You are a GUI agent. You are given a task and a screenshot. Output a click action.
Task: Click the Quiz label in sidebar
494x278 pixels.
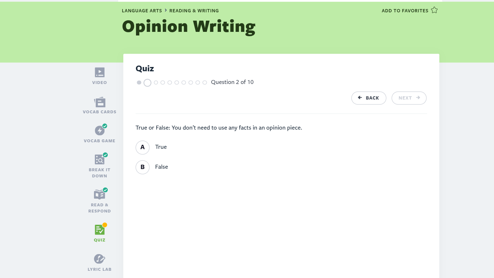point(99,240)
